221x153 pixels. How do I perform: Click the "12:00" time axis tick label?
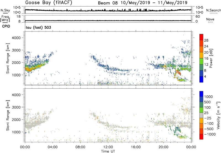coord(108,147)
